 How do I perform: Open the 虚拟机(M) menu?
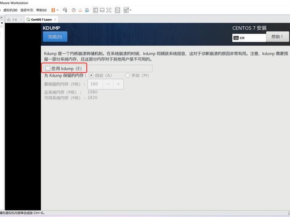point(11,10)
